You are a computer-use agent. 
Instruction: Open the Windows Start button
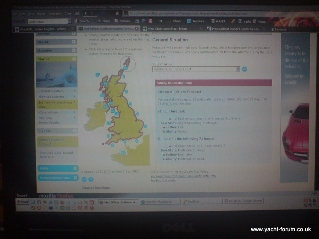[23, 202]
